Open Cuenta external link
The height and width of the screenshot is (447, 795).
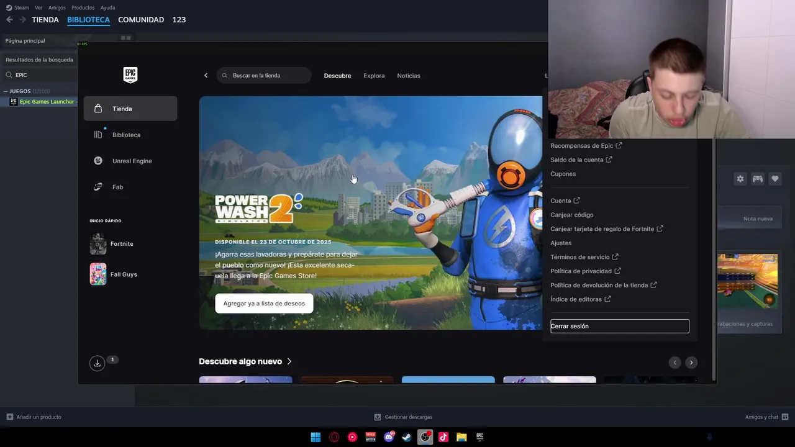(565, 201)
